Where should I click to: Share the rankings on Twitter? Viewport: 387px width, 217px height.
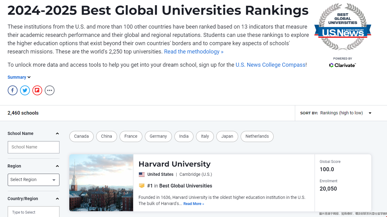[25, 90]
